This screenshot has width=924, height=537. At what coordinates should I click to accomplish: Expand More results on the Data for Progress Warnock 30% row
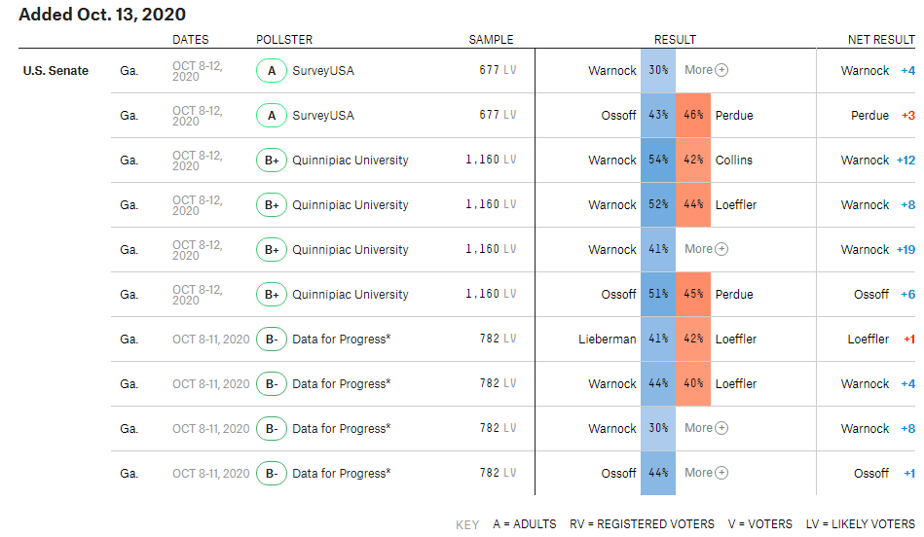[706, 428]
